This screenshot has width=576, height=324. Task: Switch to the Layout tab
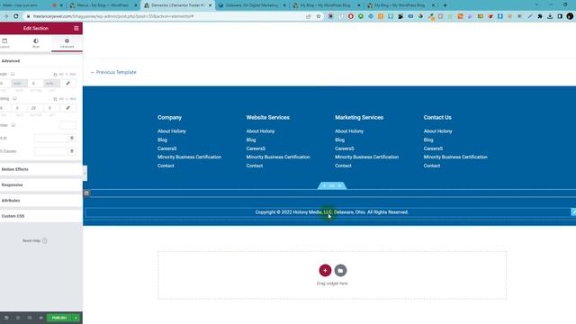click(4, 43)
